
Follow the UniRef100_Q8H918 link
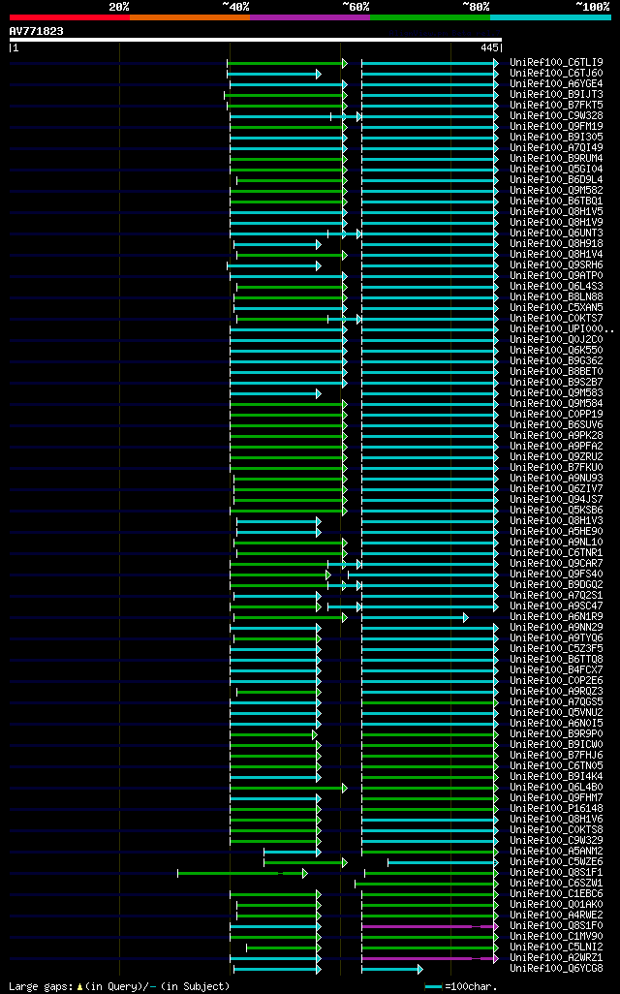(557, 243)
